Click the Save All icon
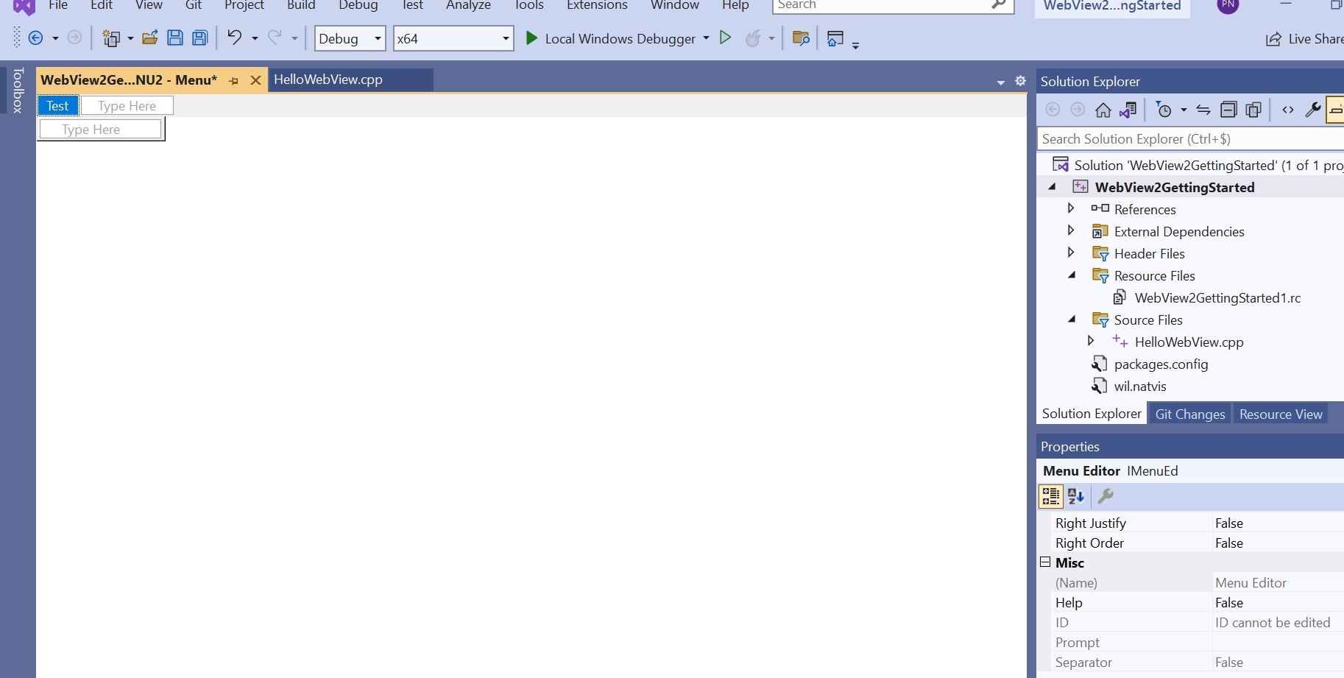 (x=200, y=38)
